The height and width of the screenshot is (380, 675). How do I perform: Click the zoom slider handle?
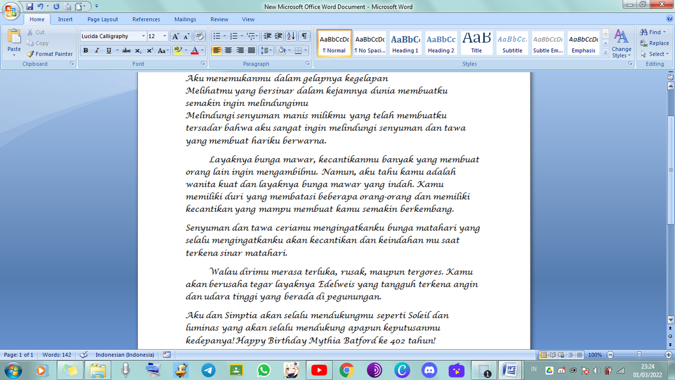638,355
